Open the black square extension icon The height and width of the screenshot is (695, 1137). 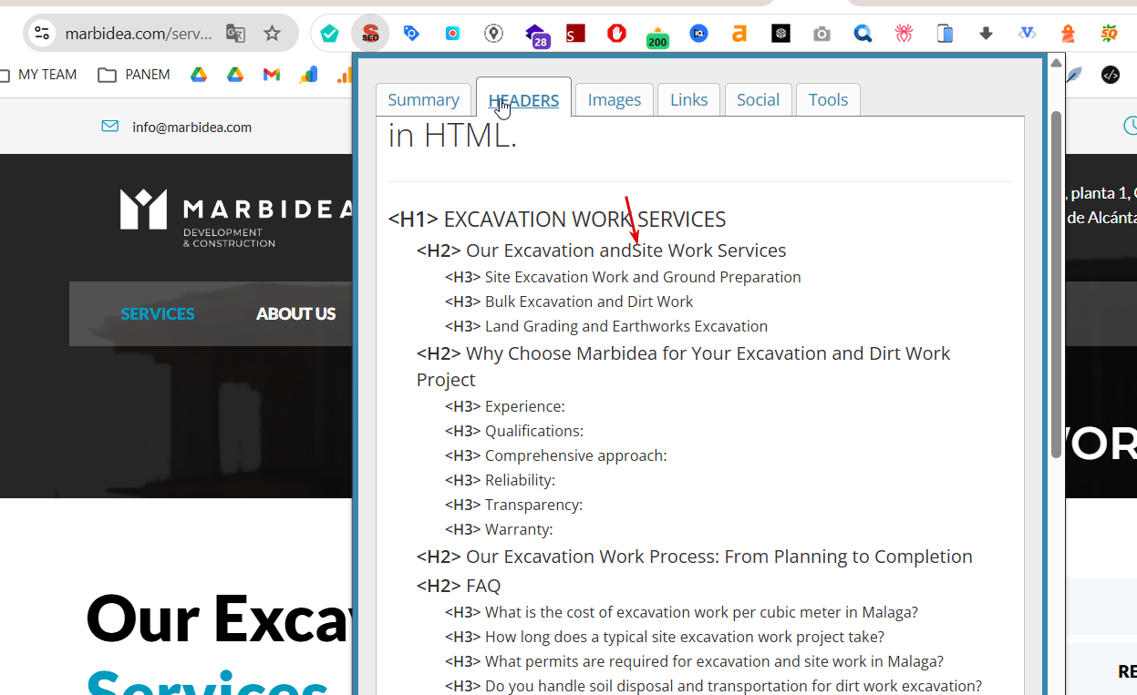pyautogui.click(x=780, y=34)
